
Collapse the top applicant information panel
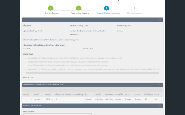[x=160, y=20]
